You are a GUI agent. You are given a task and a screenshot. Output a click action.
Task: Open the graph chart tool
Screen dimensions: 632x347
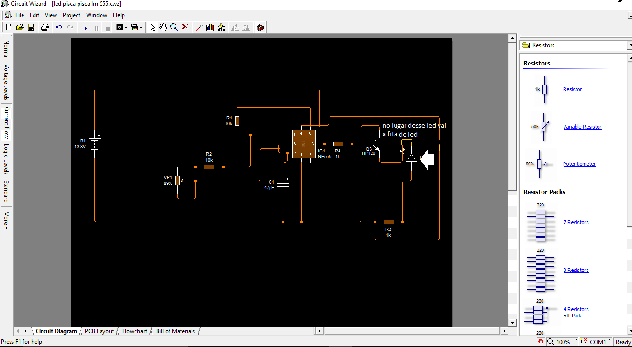pos(210,27)
